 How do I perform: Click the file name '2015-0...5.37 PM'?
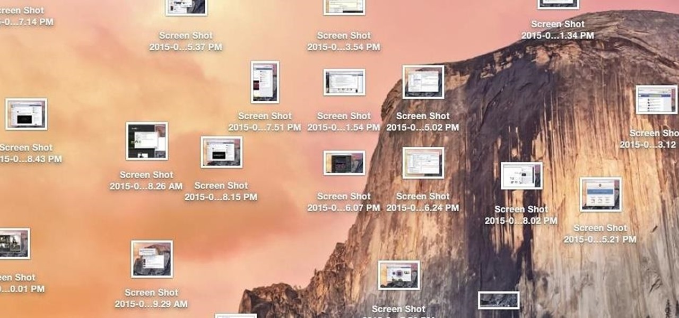click(186, 47)
